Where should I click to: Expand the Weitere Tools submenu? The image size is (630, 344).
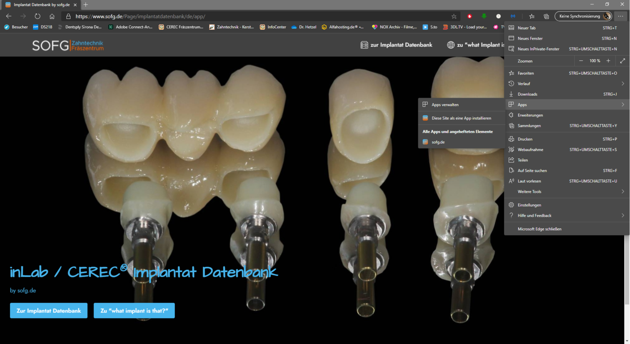(622, 192)
